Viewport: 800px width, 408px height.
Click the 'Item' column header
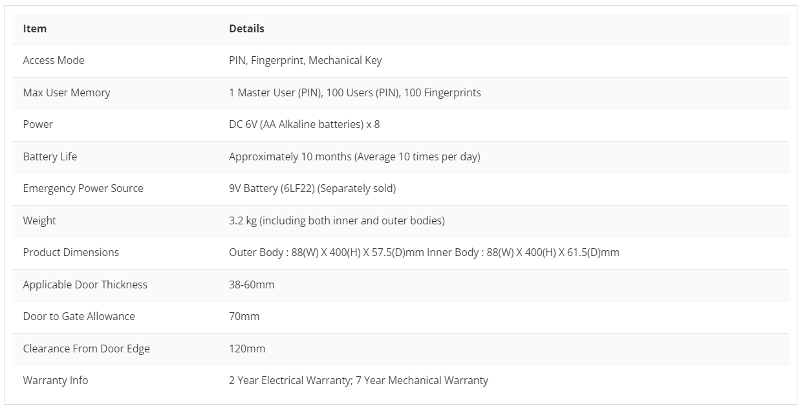click(x=35, y=28)
